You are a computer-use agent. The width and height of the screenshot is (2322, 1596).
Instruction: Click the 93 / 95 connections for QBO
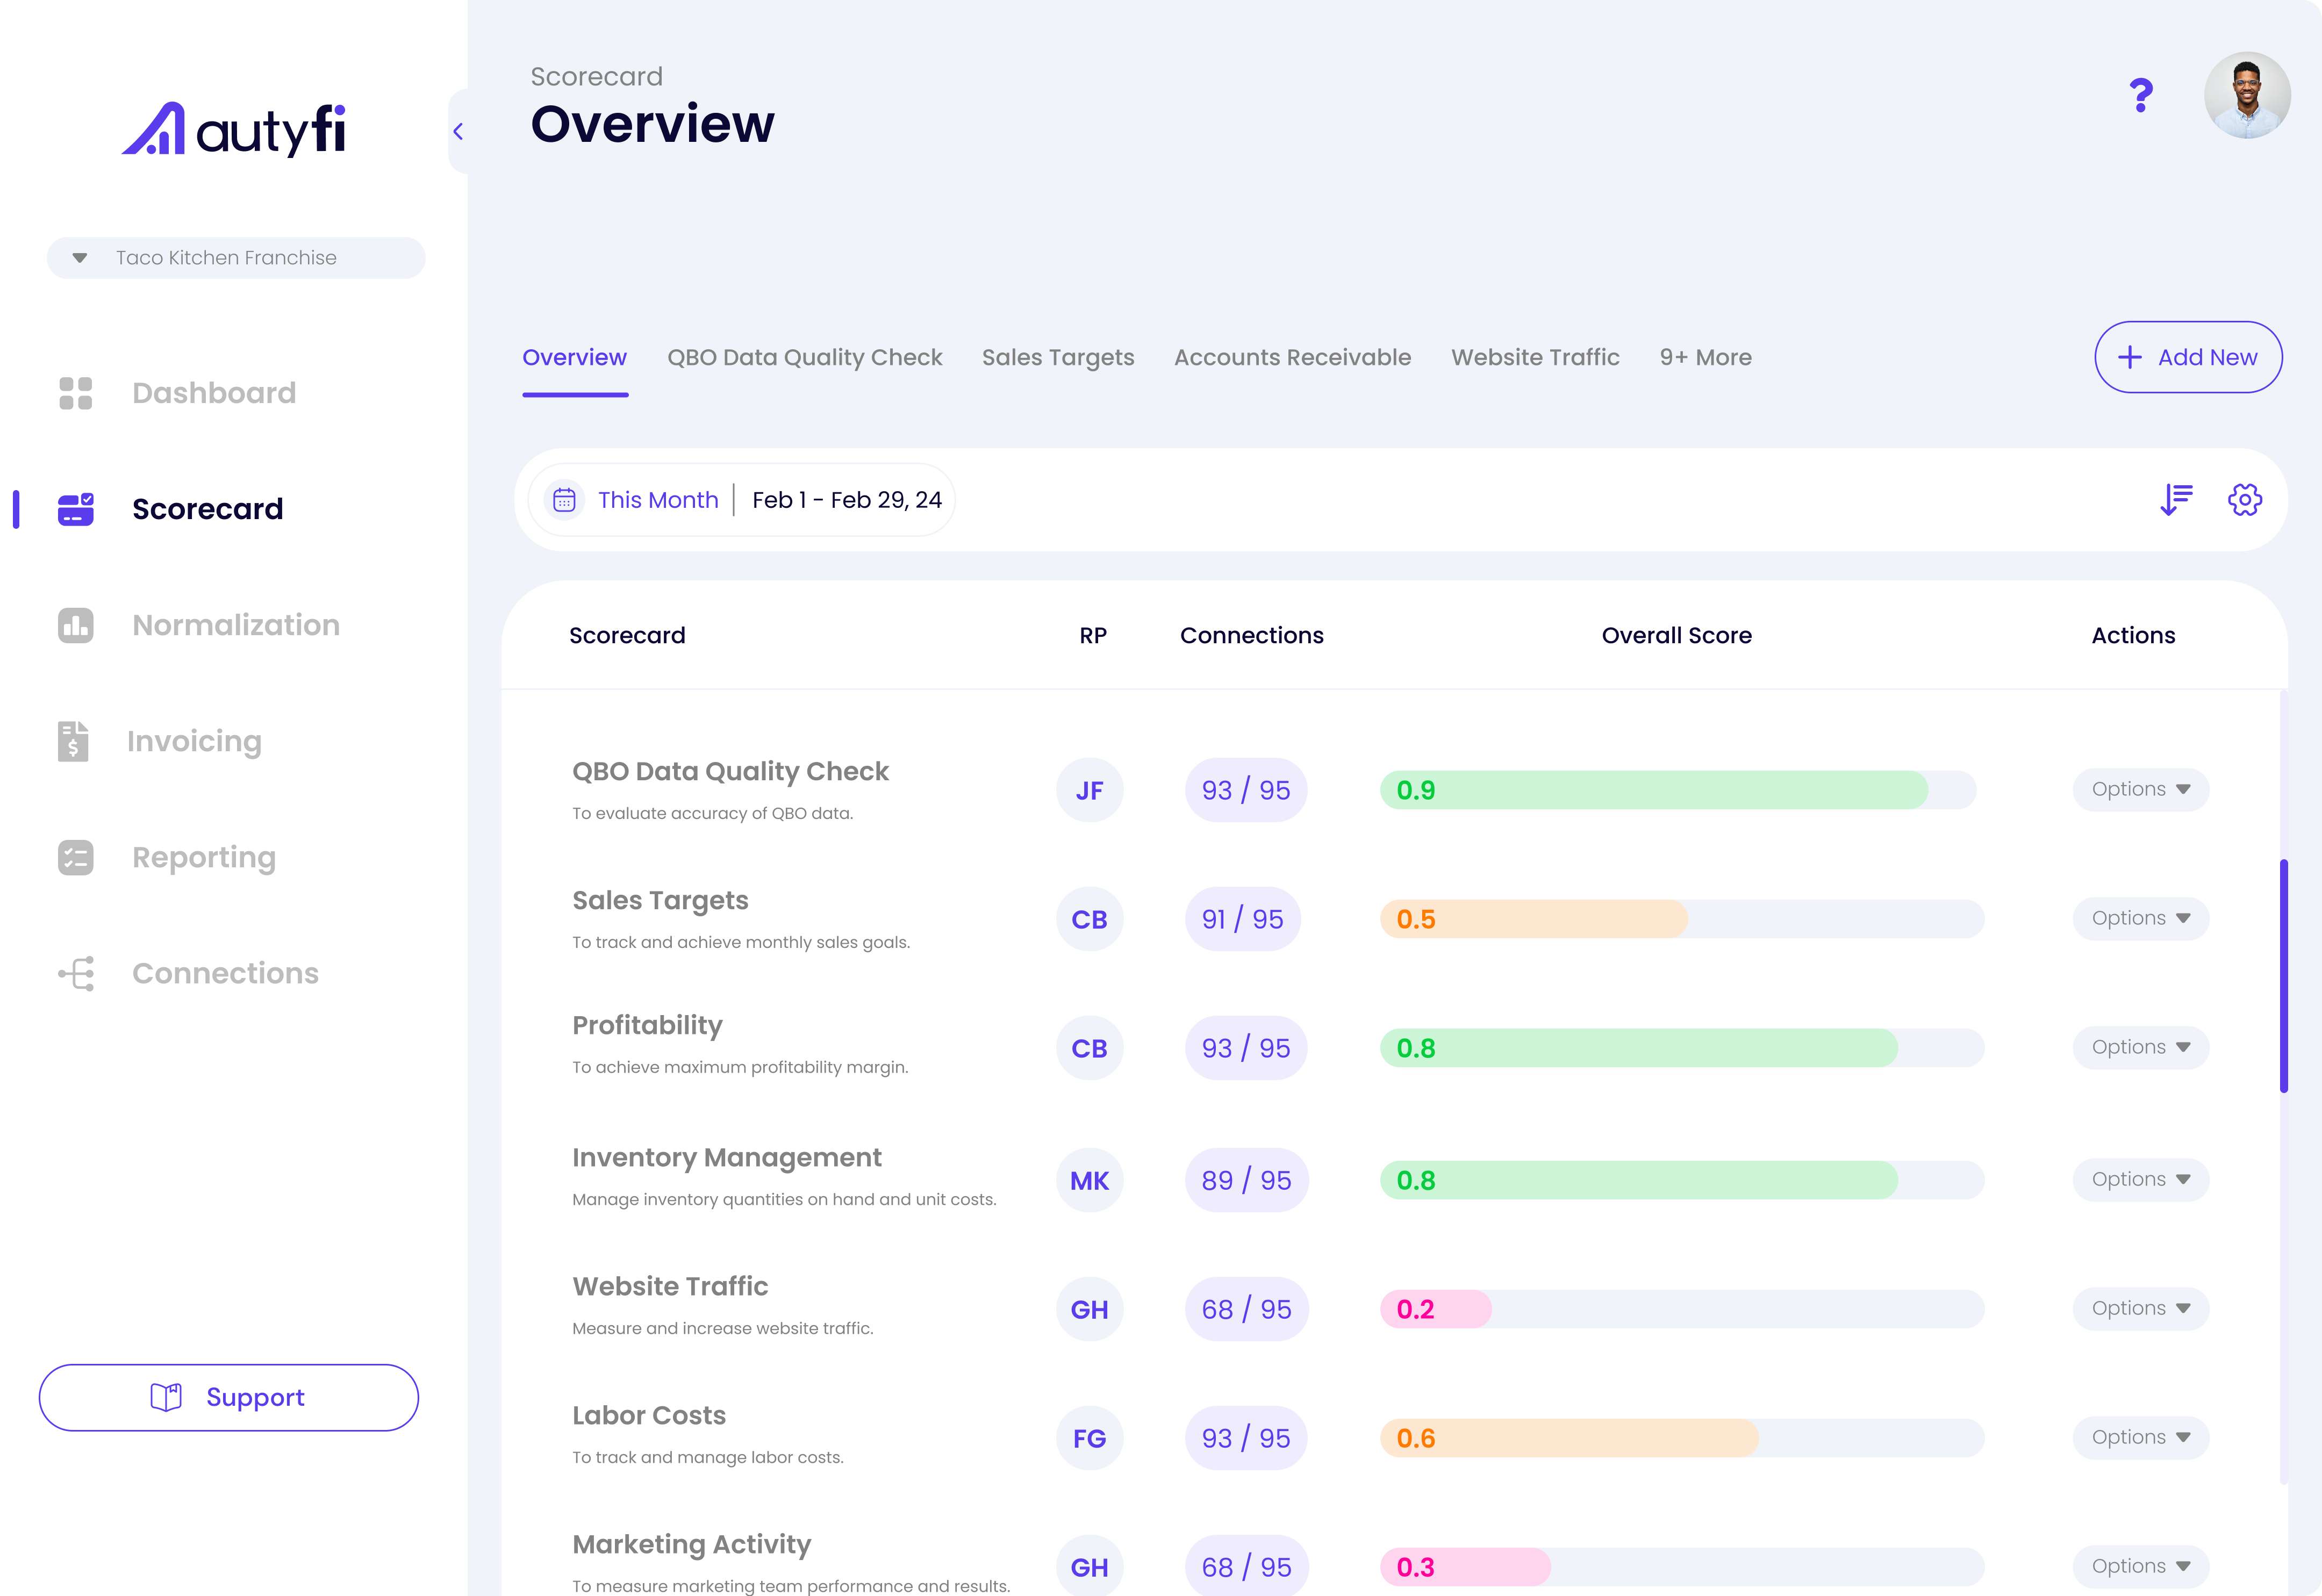[x=1246, y=790]
